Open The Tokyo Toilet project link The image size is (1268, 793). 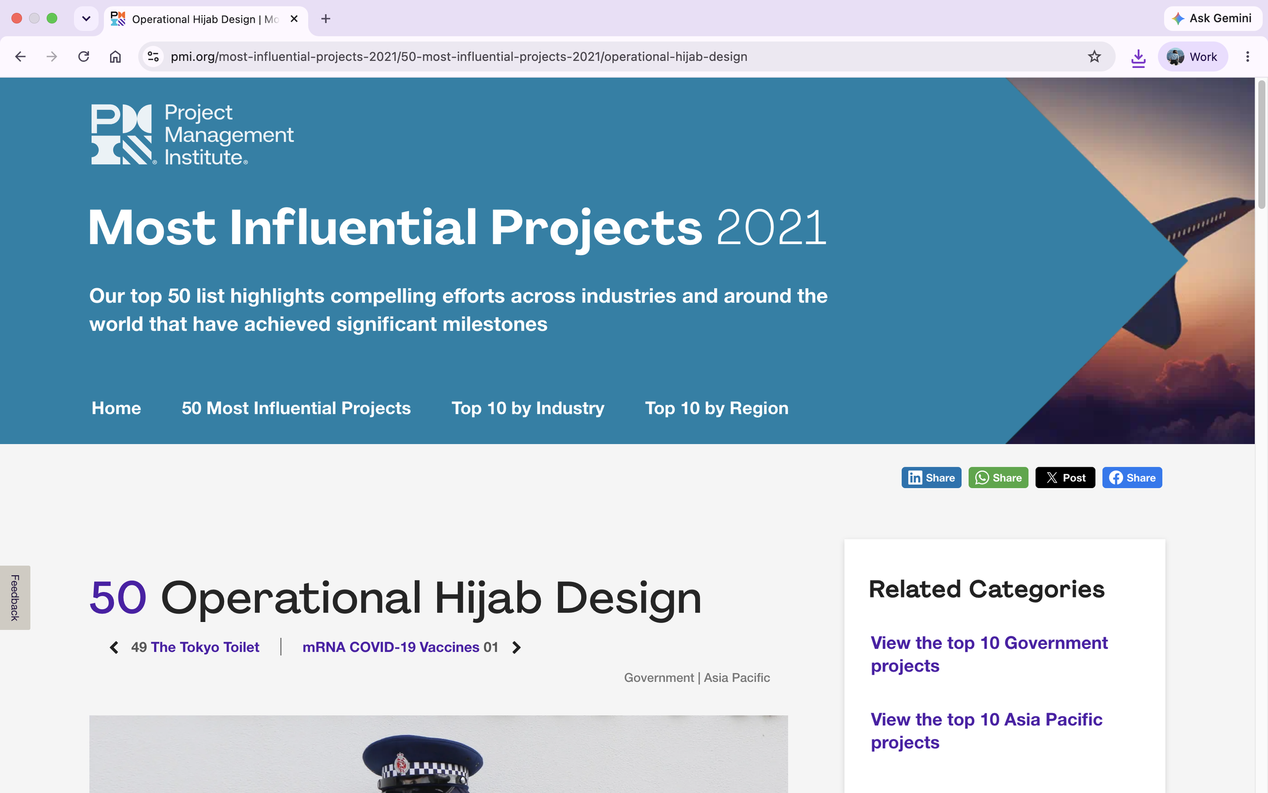pyautogui.click(x=205, y=647)
